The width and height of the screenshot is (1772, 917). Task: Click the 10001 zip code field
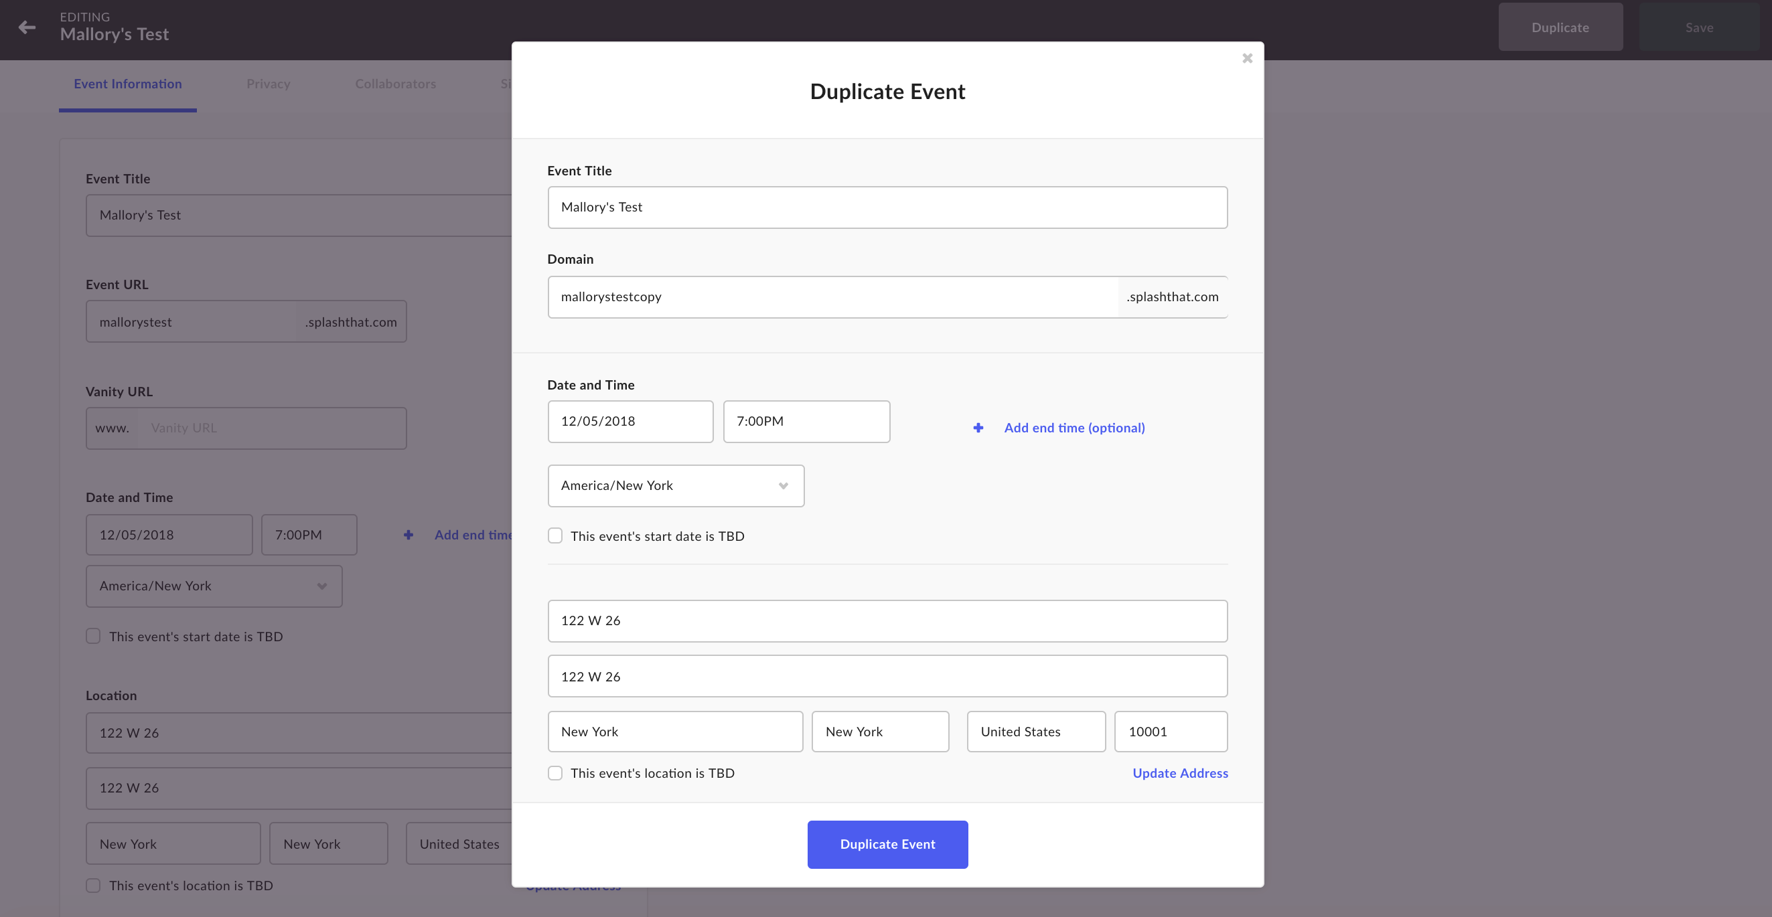click(1171, 732)
